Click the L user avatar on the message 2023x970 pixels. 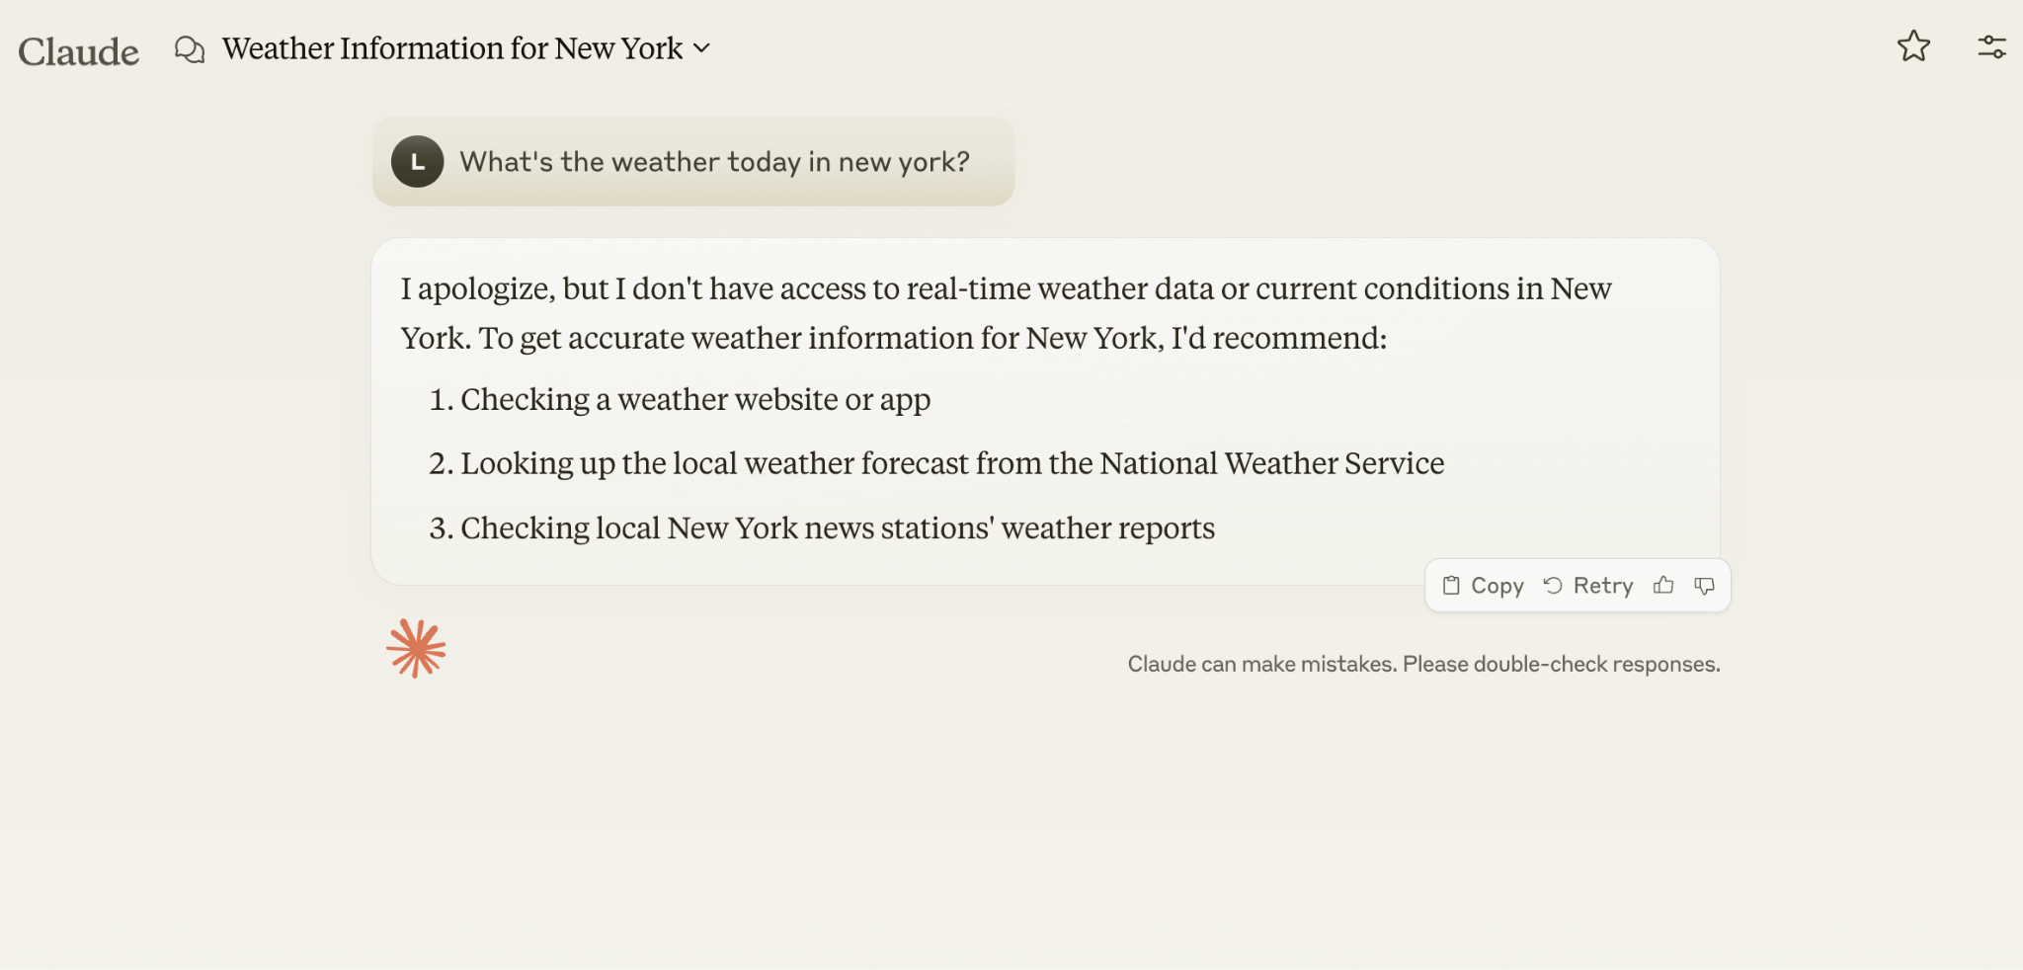[418, 162]
